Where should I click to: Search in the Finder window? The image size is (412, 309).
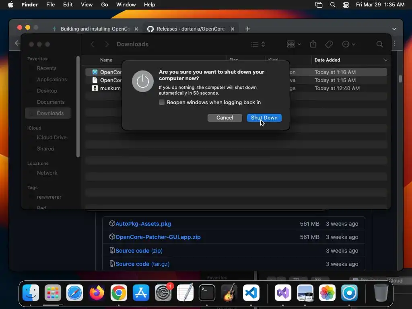pos(379,44)
